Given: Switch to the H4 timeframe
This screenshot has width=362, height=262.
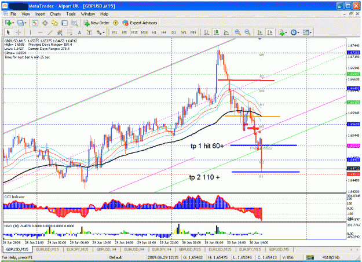Looking at the screenshot, I should tap(164, 32).
